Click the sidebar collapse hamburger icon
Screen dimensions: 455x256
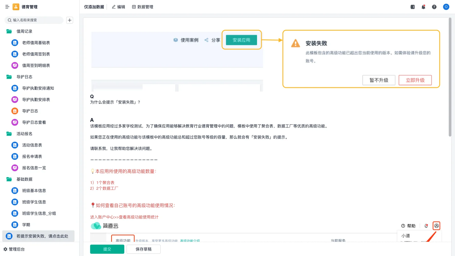pos(7,7)
